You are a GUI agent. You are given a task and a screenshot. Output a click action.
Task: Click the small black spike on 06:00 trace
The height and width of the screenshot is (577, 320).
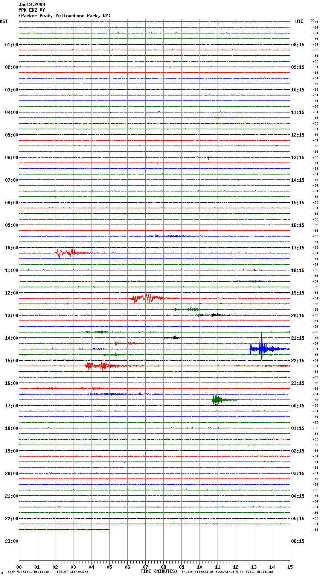209,157
